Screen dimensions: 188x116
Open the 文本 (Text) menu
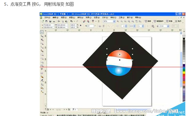point(105,17)
